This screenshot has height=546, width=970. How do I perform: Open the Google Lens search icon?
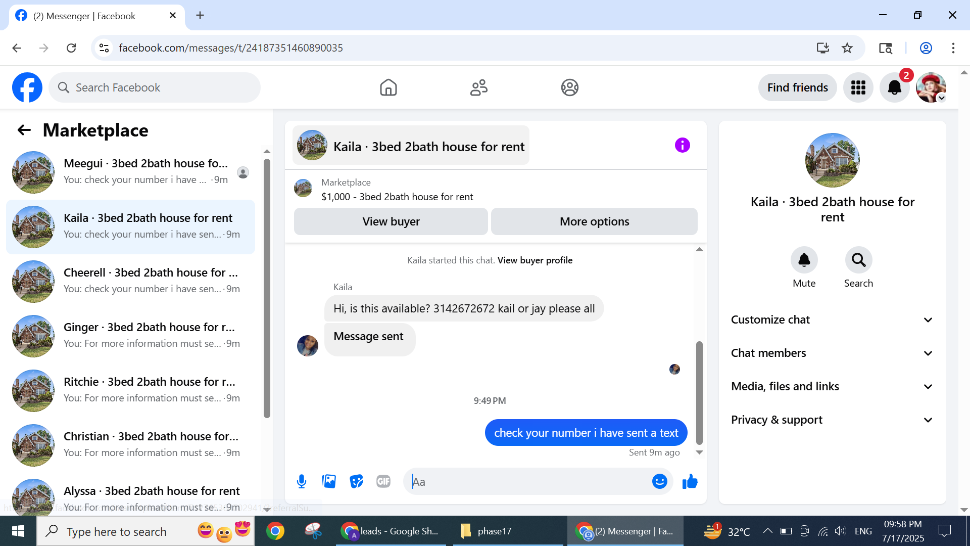(885, 48)
